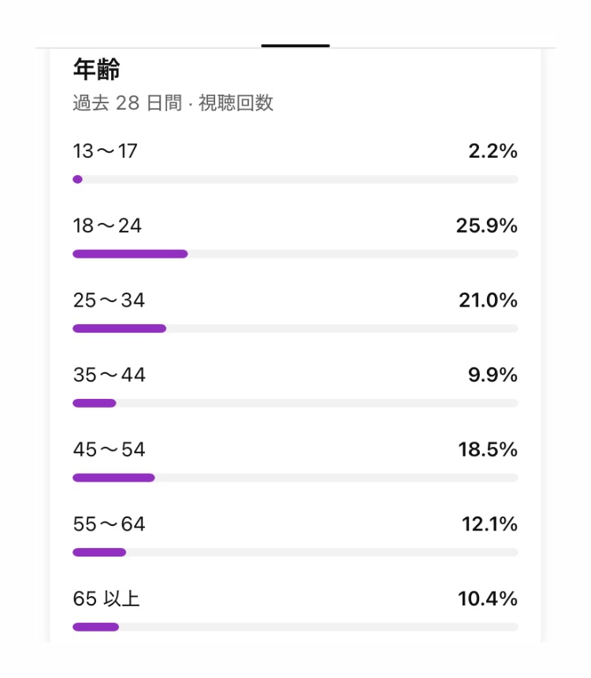Click the 9.9% percentage value

pyautogui.click(x=492, y=375)
